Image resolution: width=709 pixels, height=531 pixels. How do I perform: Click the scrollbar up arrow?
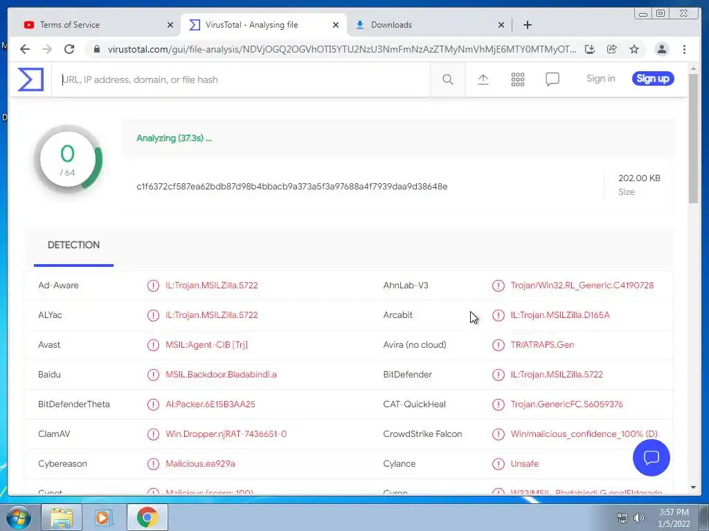coord(693,68)
